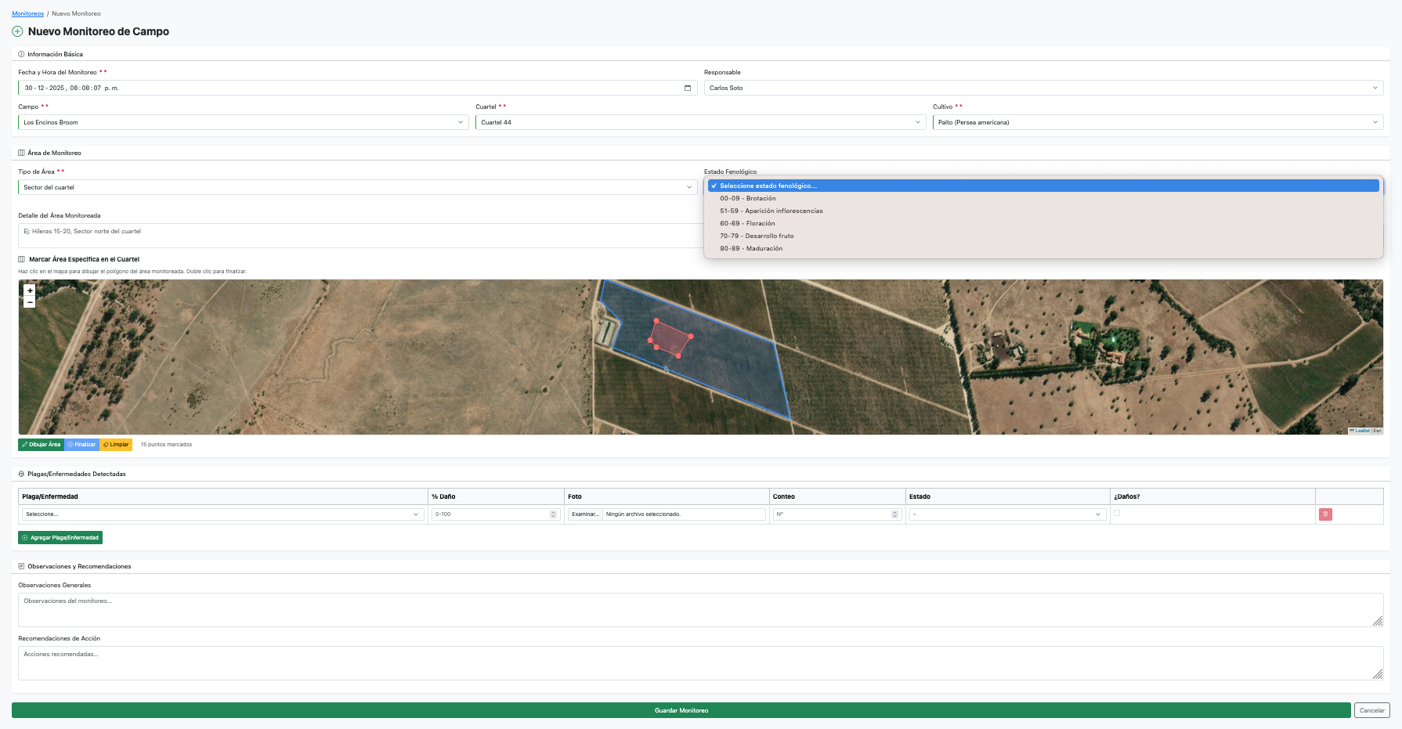Image resolution: width=1402 pixels, height=729 pixels.
Task: Click the Observaciones Generales text area
Action: coord(700,609)
